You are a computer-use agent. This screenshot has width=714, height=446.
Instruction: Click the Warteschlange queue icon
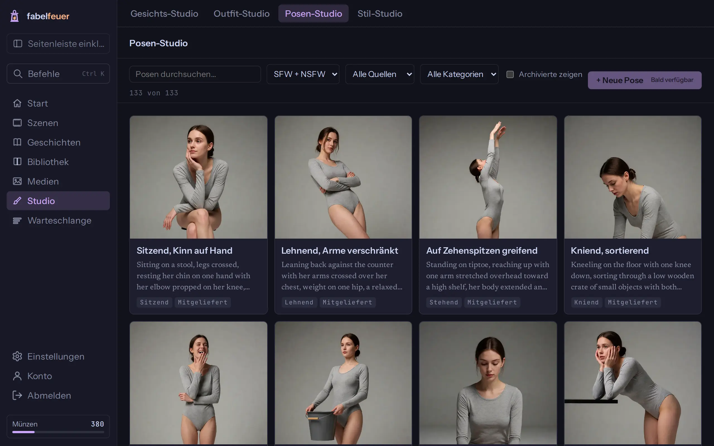point(17,220)
